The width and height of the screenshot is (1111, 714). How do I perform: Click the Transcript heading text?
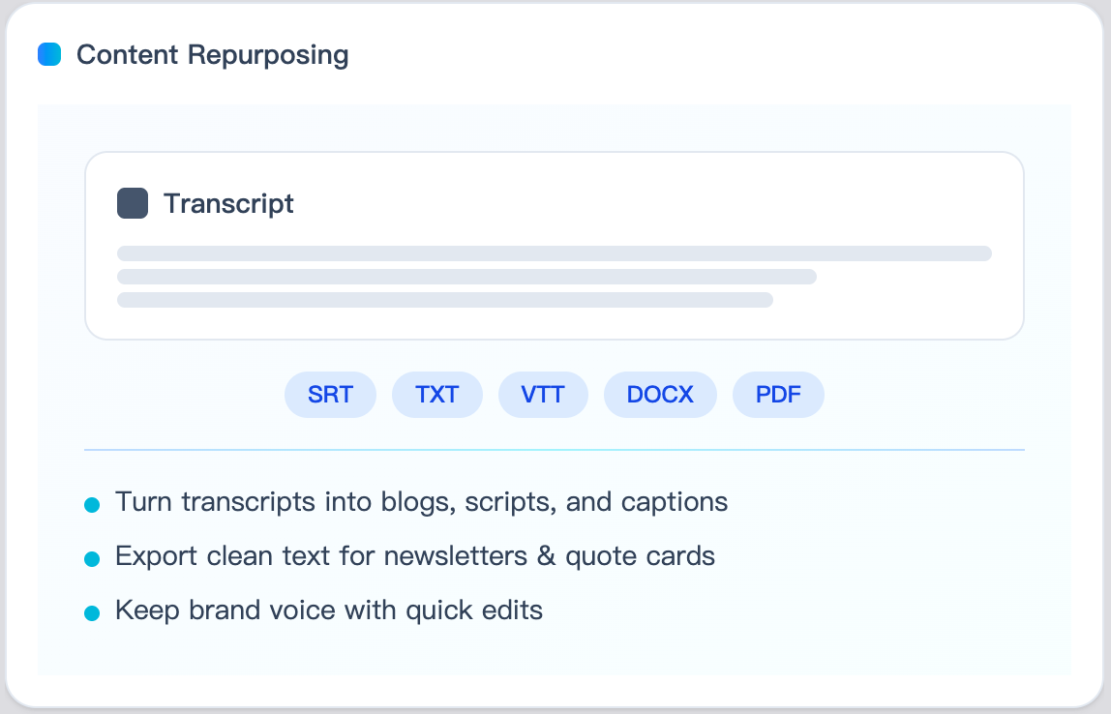[228, 204]
